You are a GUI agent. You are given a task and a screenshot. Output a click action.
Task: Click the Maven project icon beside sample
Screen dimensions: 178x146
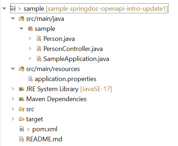(13, 9)
